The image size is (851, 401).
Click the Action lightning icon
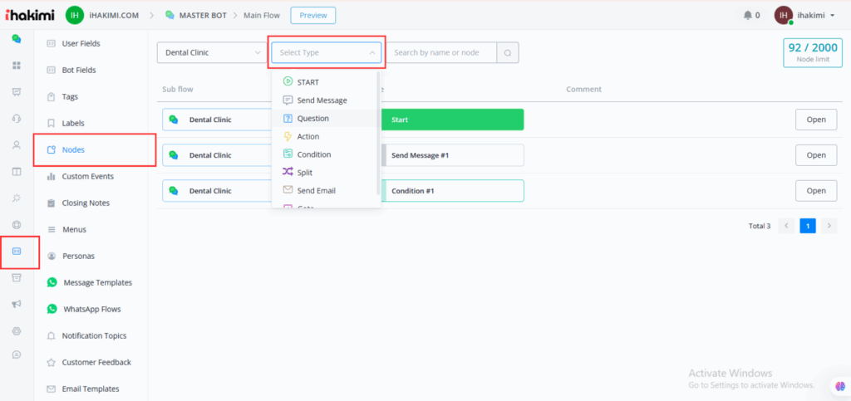tap(288, 136)
